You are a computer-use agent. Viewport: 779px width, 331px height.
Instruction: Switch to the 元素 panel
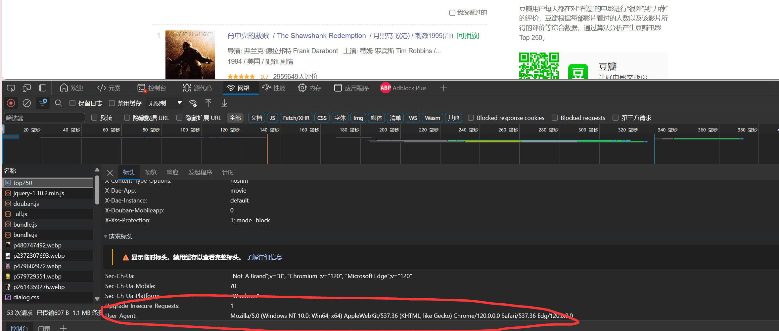pos(109,88)
